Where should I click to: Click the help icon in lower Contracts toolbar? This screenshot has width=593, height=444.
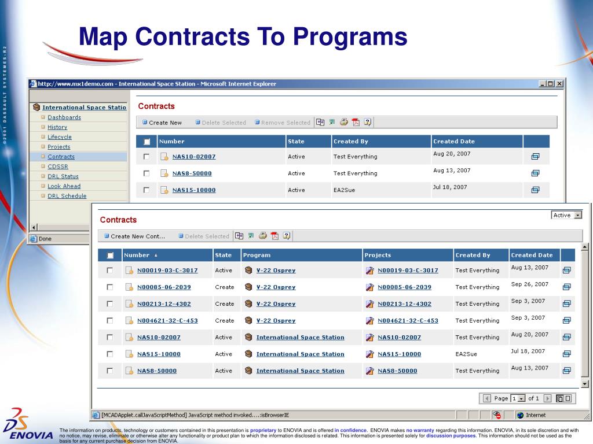pos(287,236)
